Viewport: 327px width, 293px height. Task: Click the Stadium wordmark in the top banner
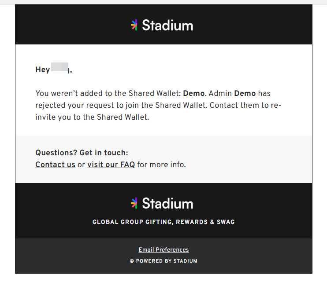coord(167,26)
